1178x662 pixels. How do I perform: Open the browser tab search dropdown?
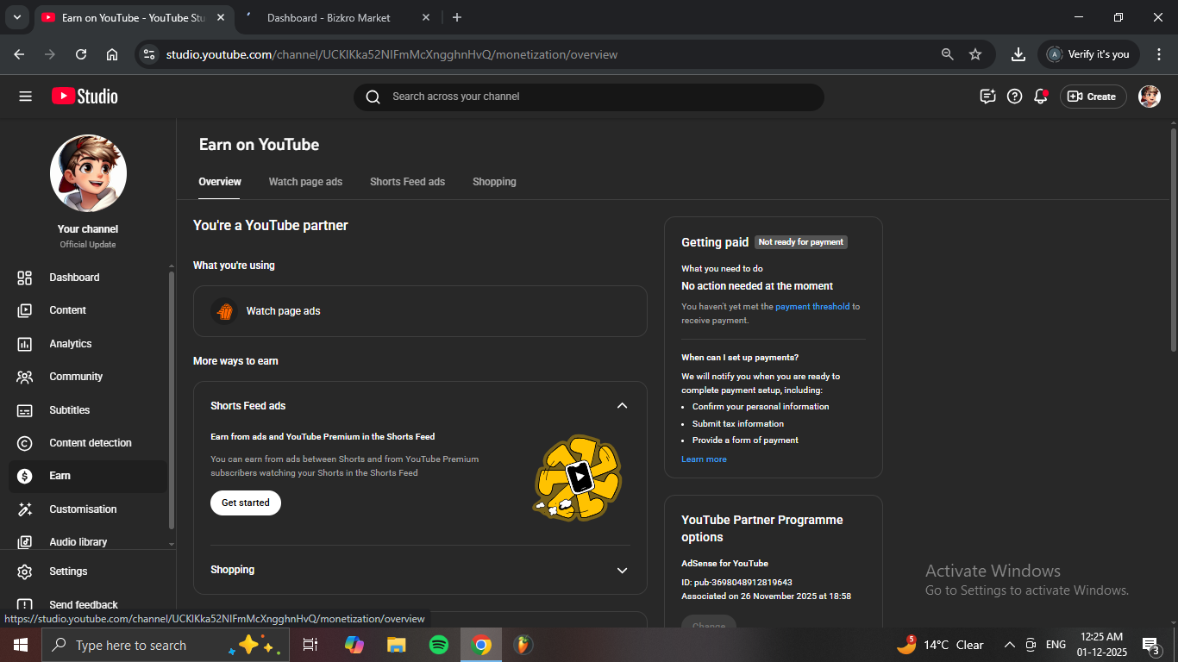[x=16, y=17]
